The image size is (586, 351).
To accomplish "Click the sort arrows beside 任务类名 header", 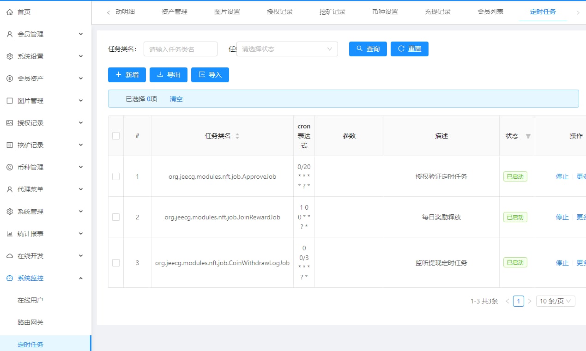I will [x=237, y=136].
